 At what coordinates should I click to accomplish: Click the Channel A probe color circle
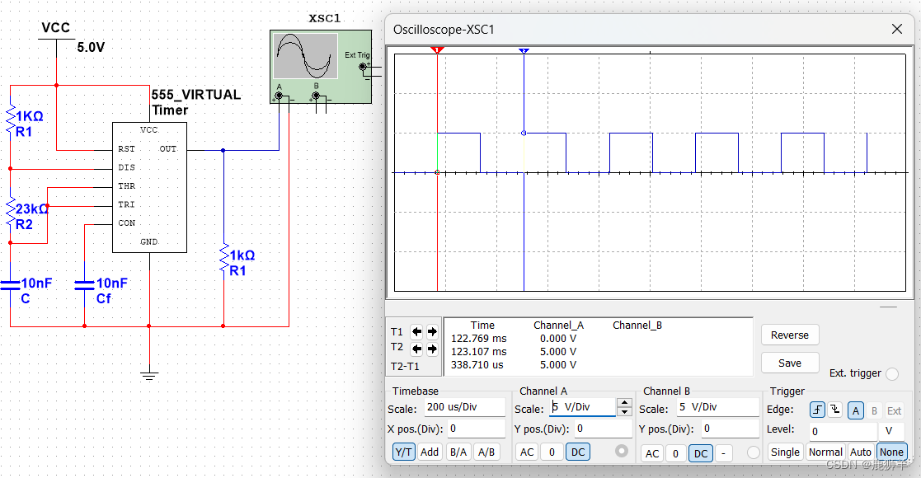point(622,451)
